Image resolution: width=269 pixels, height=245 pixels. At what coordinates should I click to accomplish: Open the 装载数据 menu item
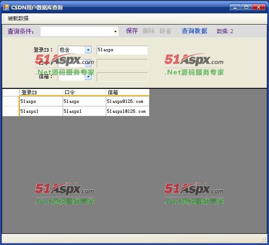(18, 19)
